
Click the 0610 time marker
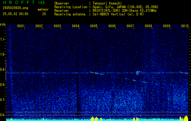pyautogui.click(x=185, y=26)
